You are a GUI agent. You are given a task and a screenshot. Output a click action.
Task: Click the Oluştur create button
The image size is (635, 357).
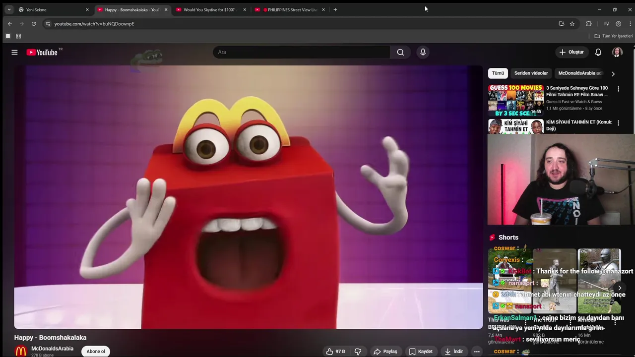coord(571,52)
